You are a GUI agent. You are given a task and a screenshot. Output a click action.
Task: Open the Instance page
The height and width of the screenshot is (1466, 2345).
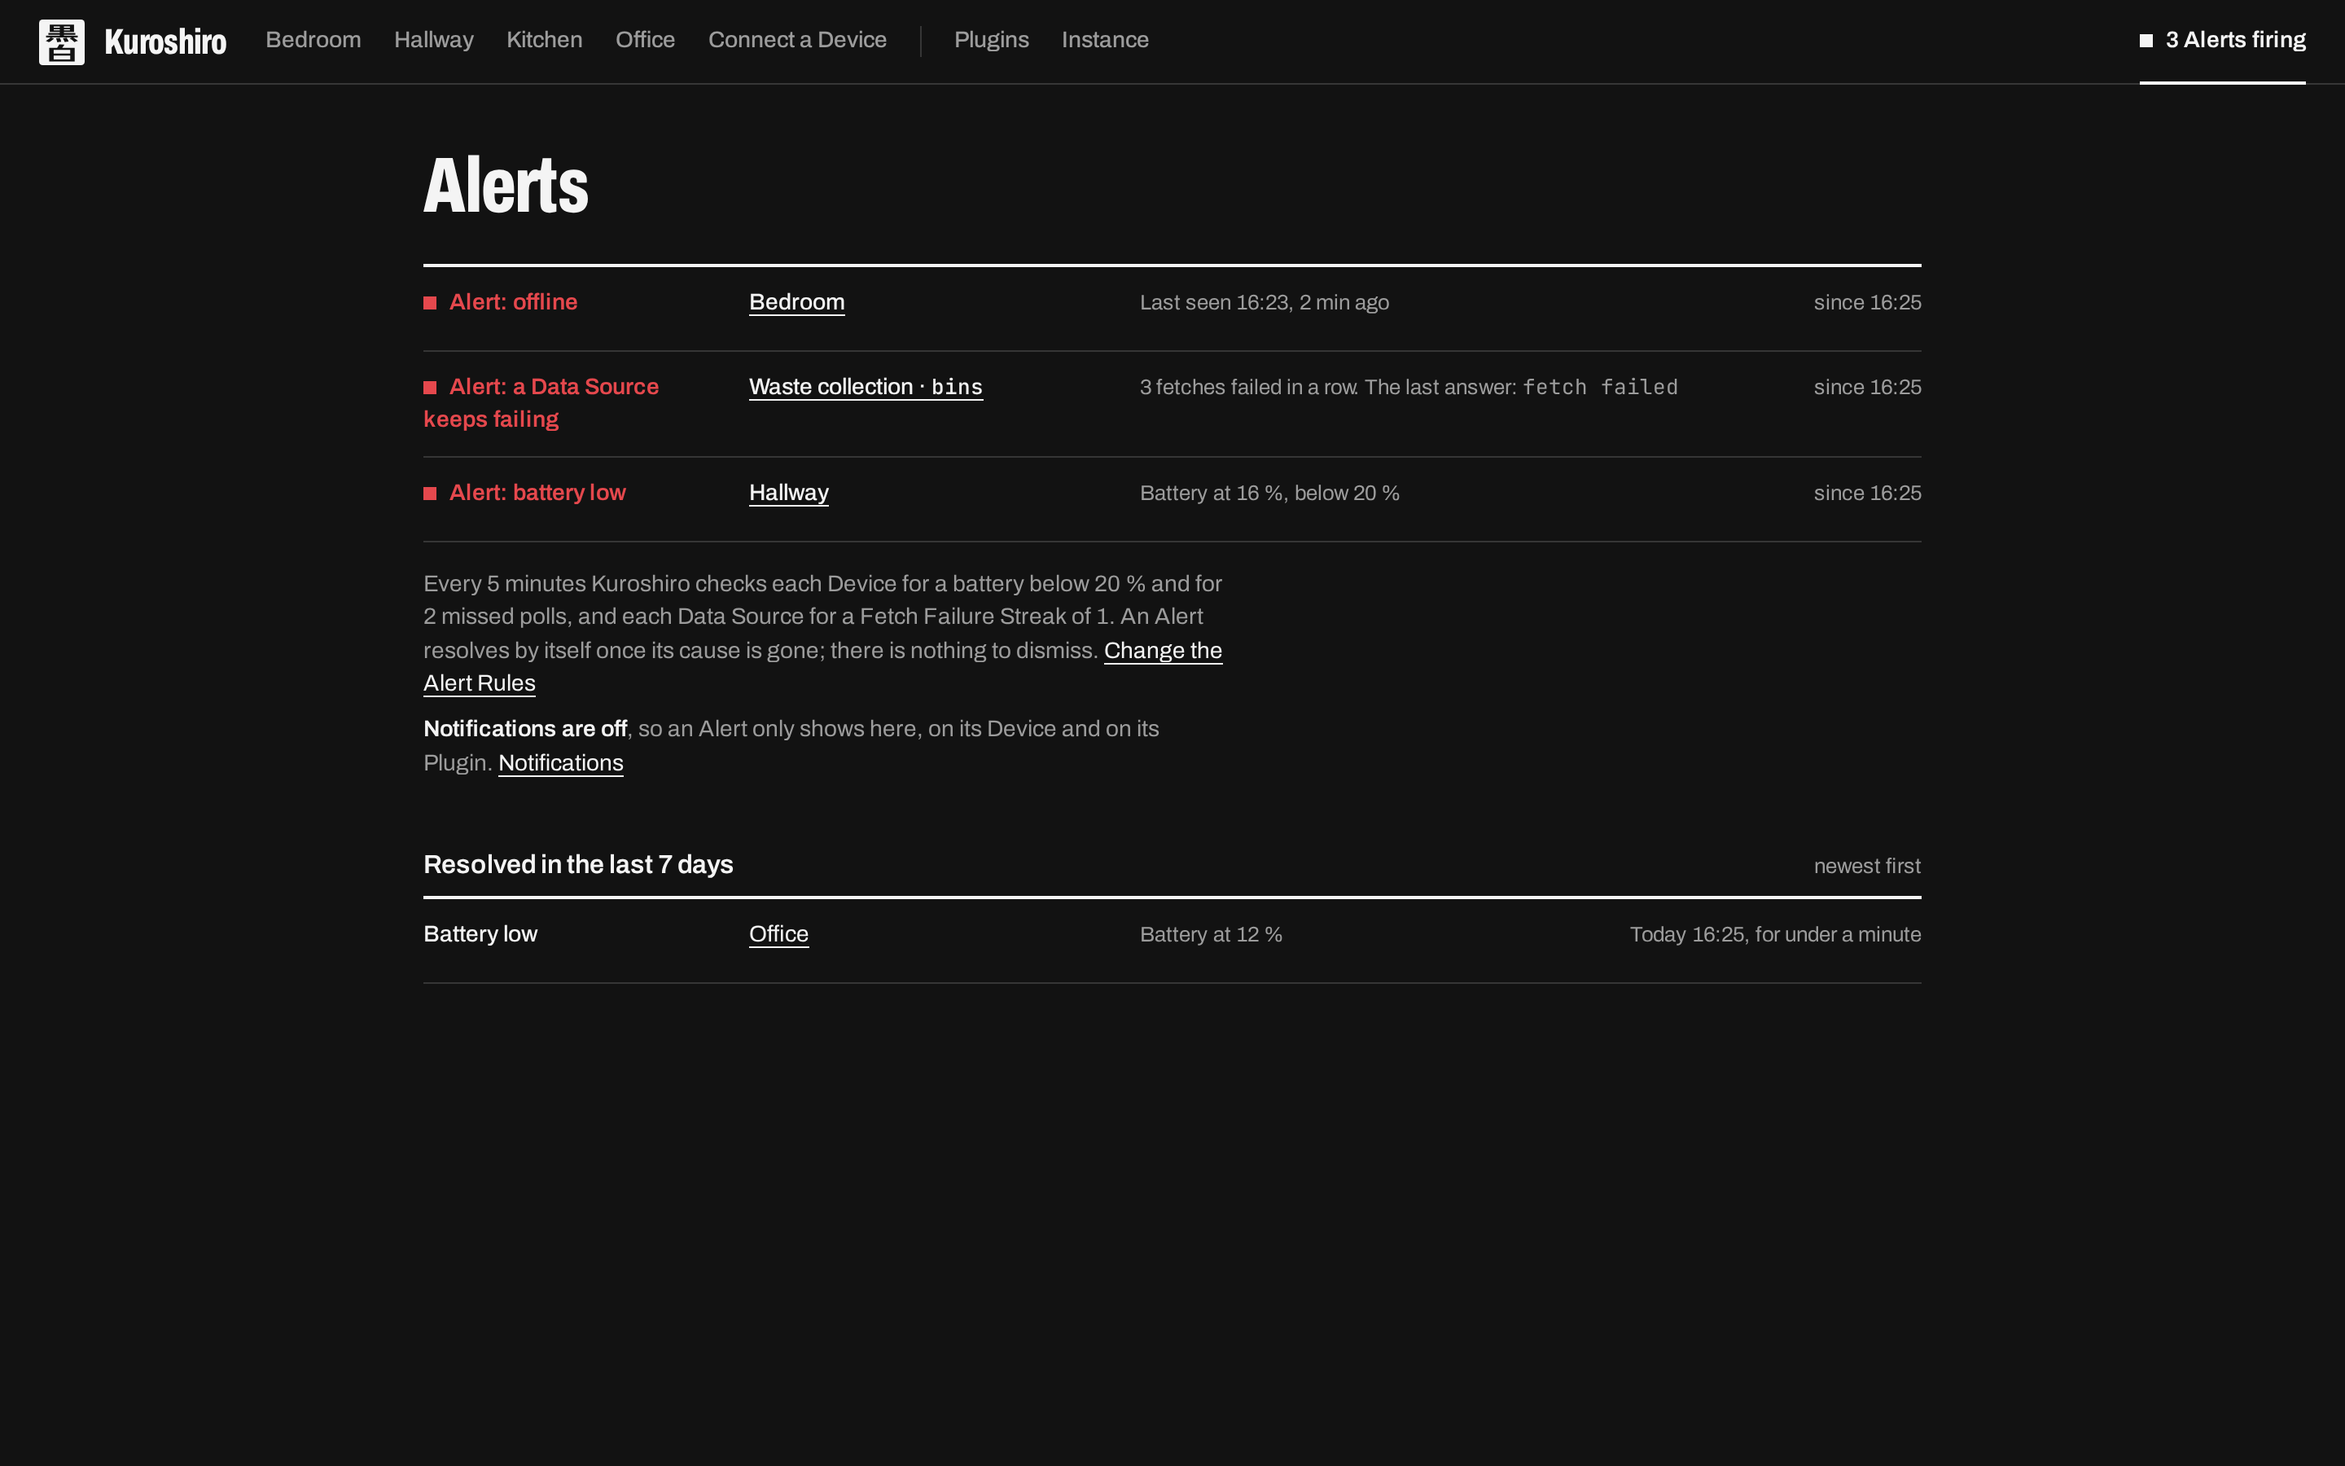tap(1105, 40)
